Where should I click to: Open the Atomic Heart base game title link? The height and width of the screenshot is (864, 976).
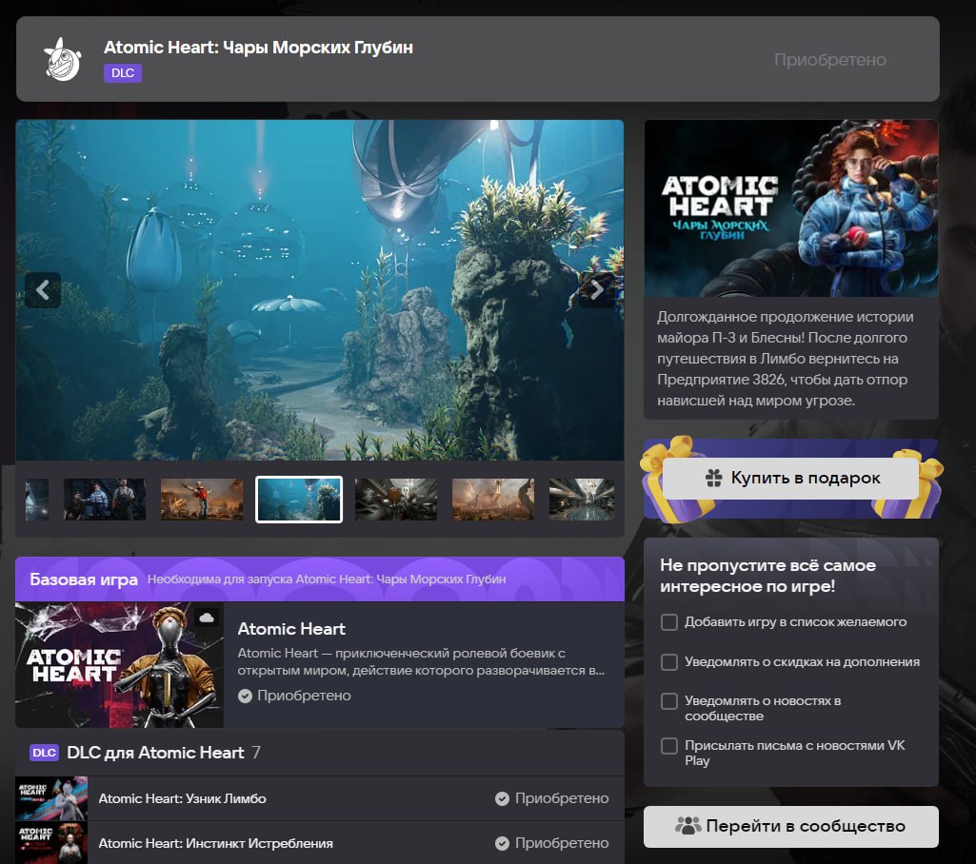(291, 629)
